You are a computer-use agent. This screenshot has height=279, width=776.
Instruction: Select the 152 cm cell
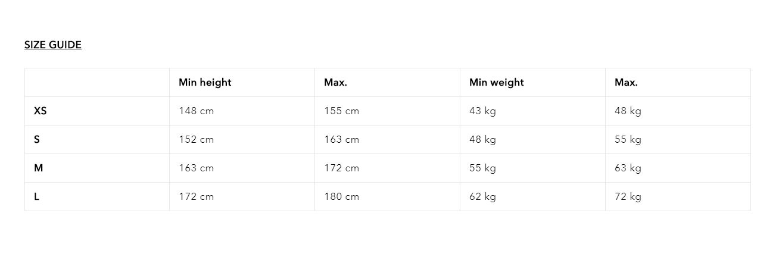pos(196,140)
